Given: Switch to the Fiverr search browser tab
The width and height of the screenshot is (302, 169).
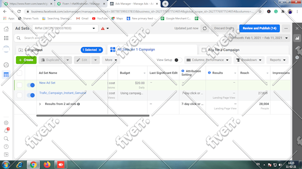Looking at the screenshot, I should tap(28, 4).
